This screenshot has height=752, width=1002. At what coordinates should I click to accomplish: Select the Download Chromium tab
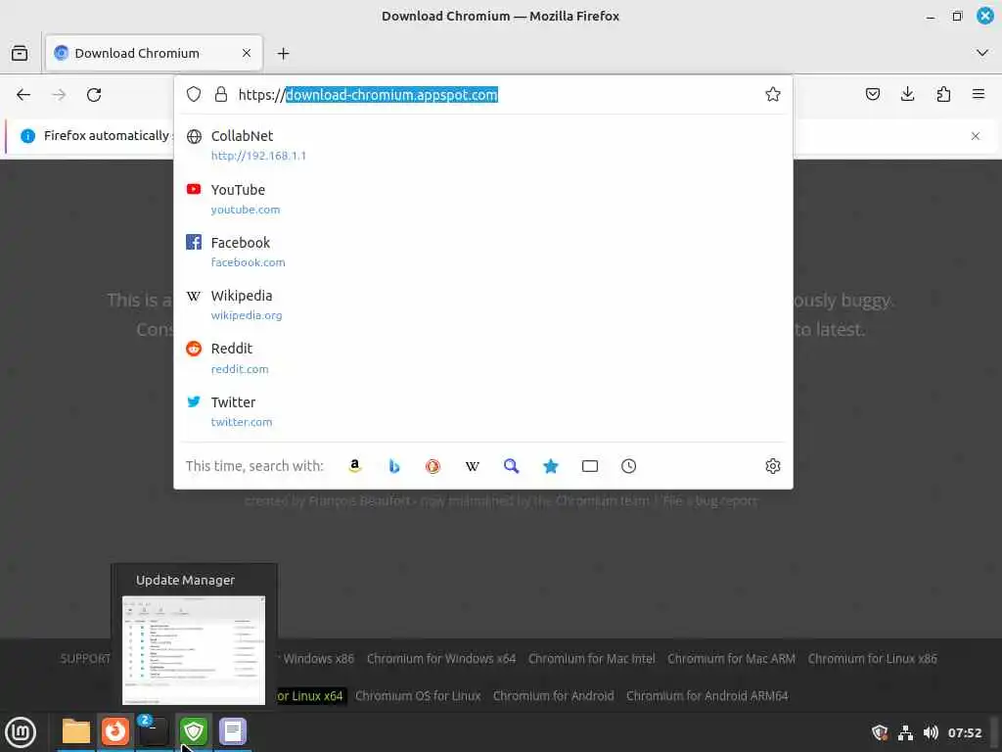(154, 53)
